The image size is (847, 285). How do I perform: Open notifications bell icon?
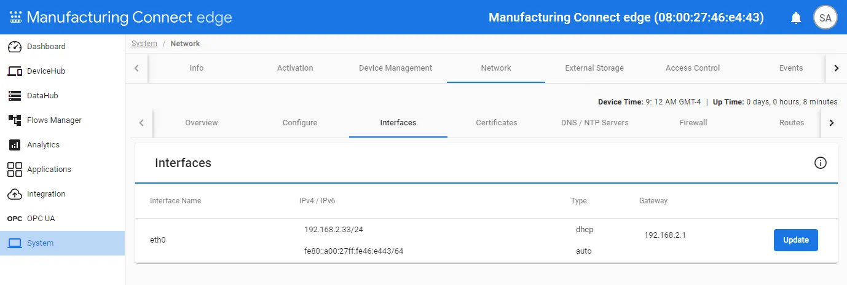pos(796,18)
